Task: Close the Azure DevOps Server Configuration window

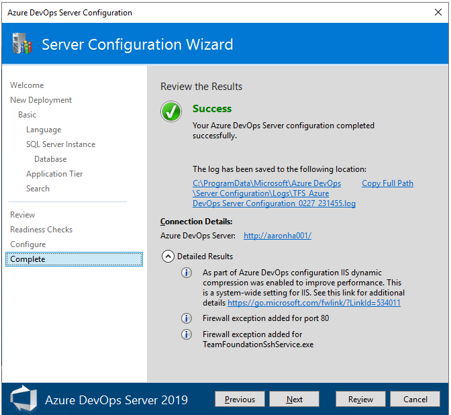Action: [438, 12]
